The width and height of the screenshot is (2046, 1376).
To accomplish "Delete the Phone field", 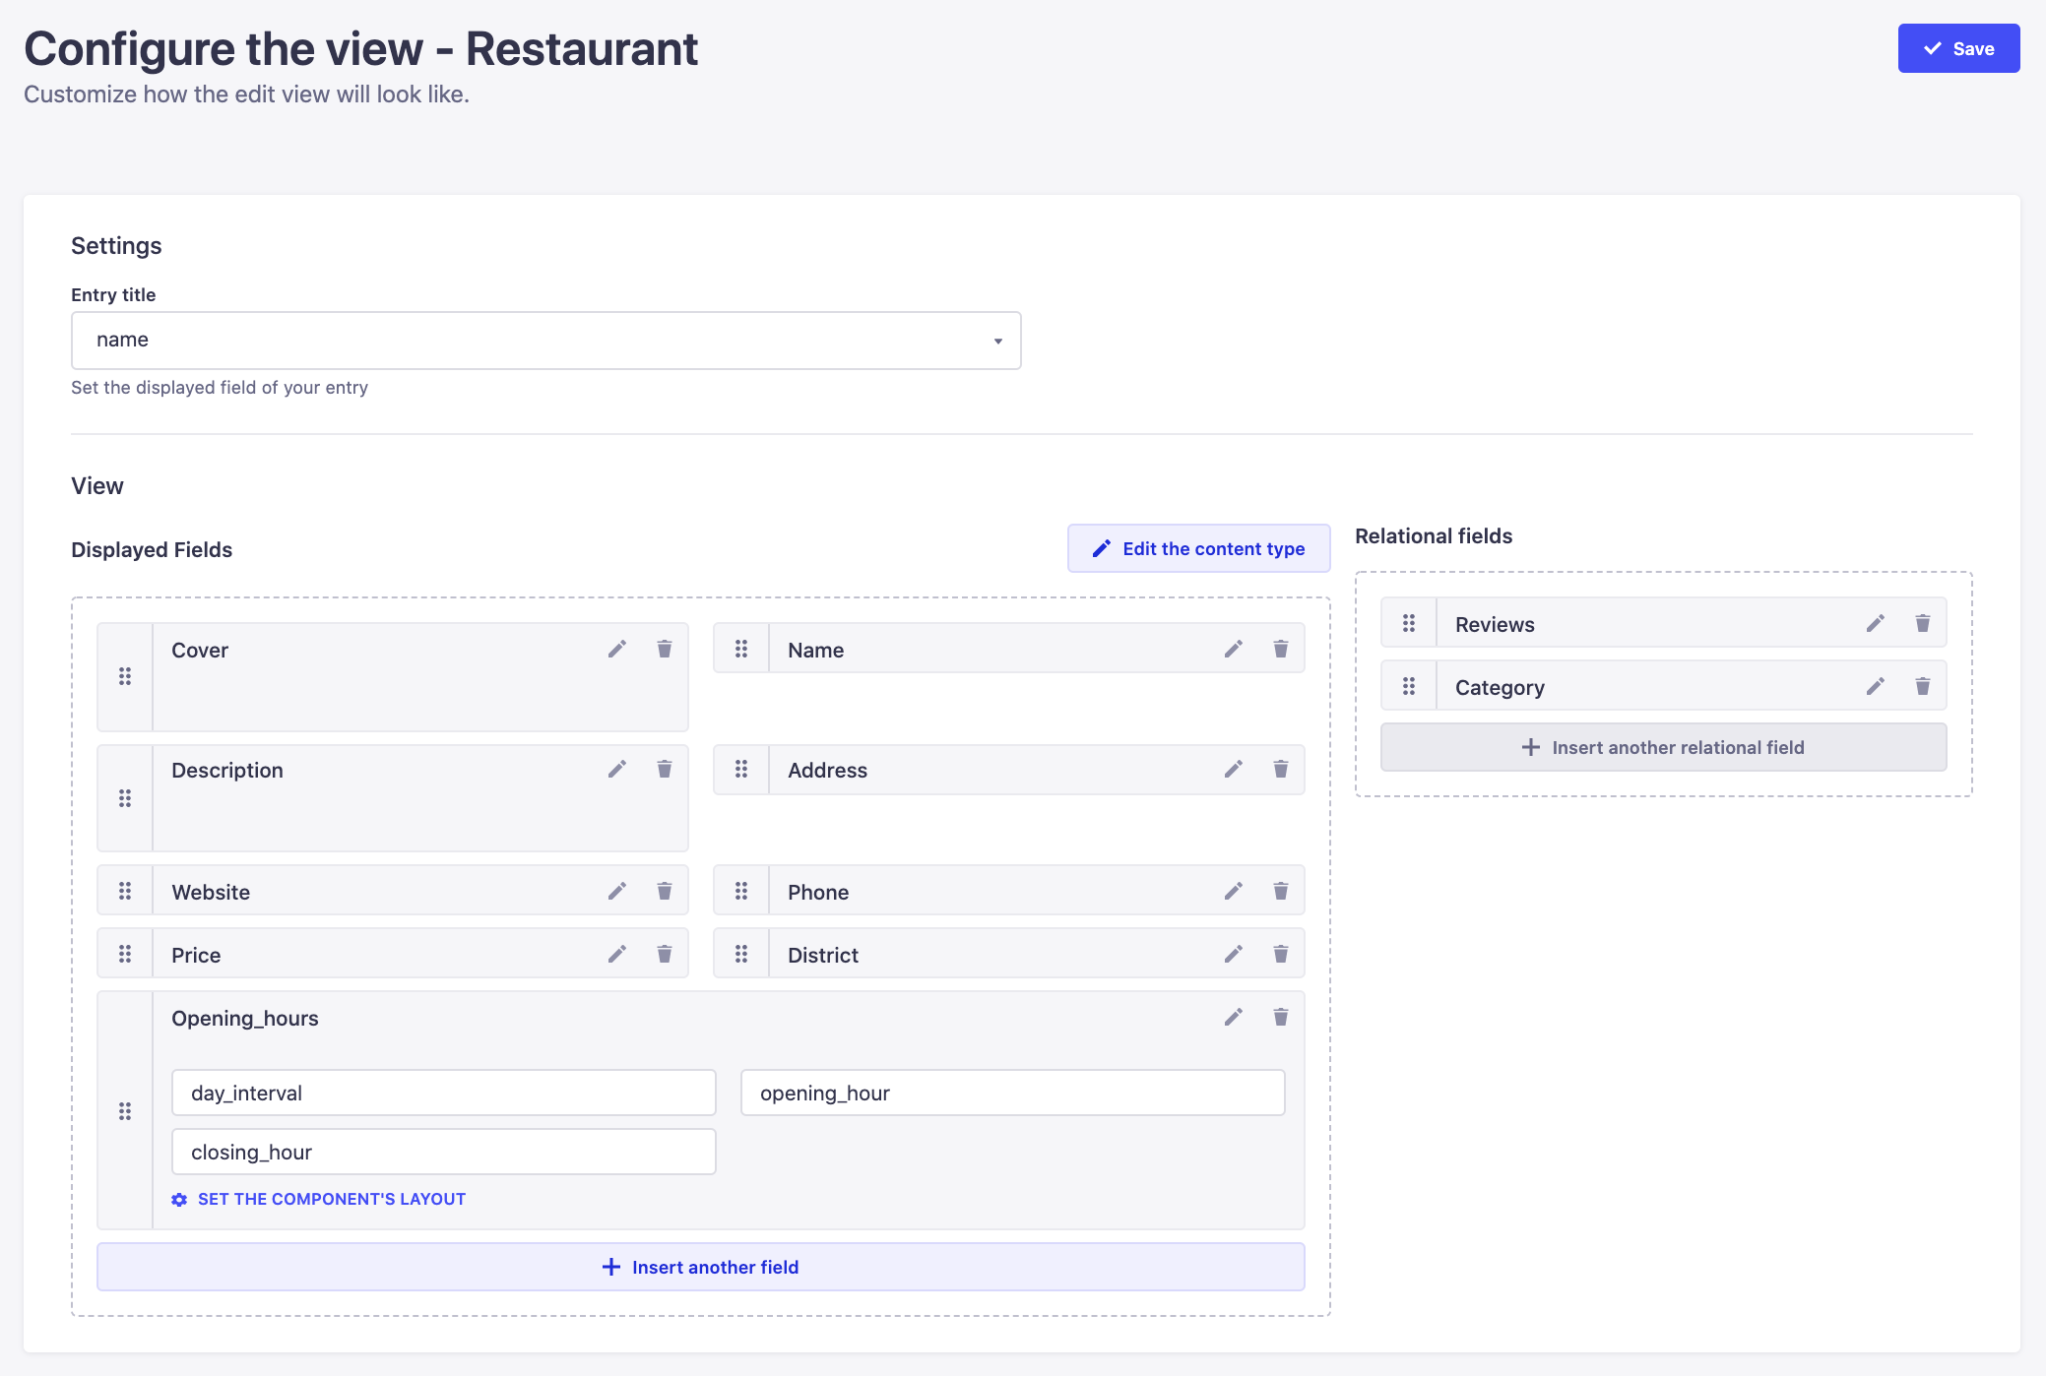I will coord(1281,890).
